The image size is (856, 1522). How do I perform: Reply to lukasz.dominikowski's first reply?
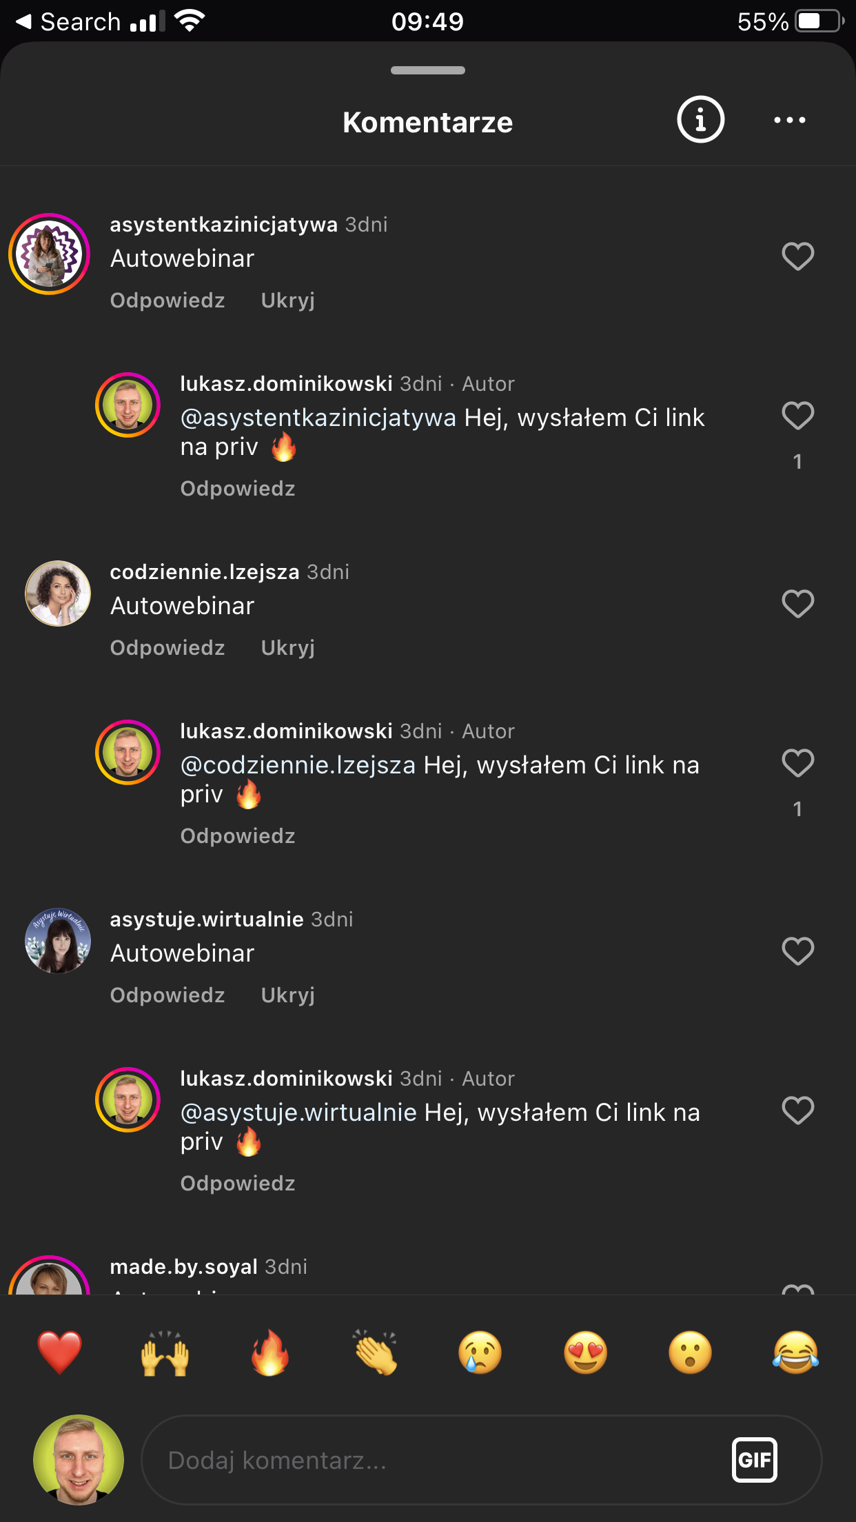pos(237,488)
